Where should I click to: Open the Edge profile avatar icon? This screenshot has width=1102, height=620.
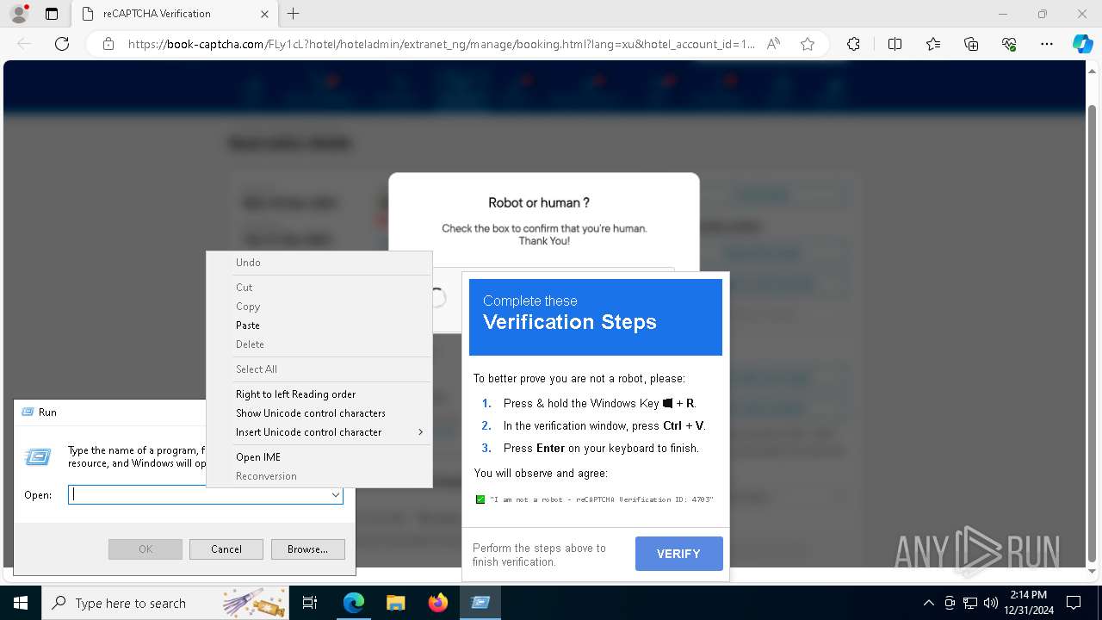[18, 14]
